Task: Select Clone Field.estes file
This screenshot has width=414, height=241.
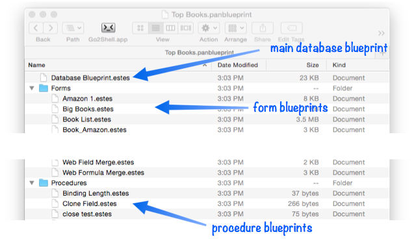Action: (x=90, y=204)
